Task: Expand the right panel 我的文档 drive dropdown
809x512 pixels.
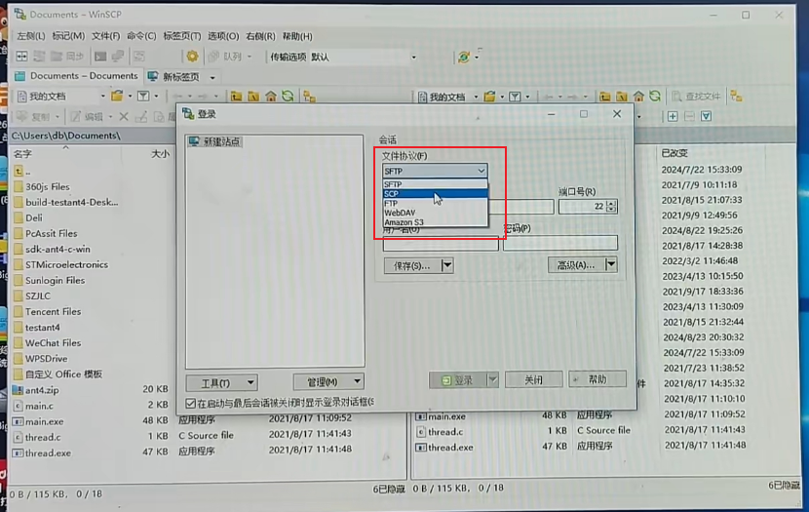Action: tap(476, 97)
